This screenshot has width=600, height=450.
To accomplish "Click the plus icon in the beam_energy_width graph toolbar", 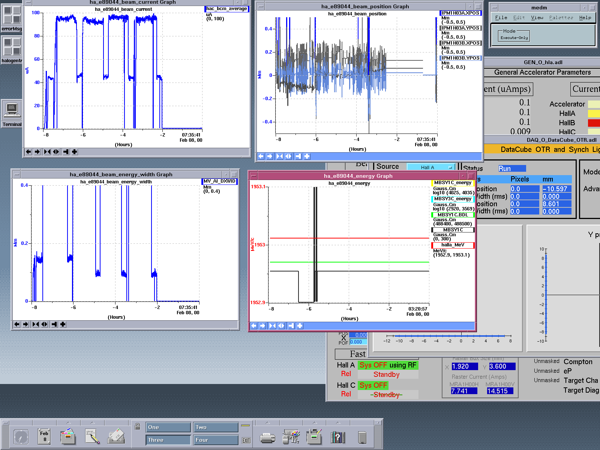I will click(63, 324).
